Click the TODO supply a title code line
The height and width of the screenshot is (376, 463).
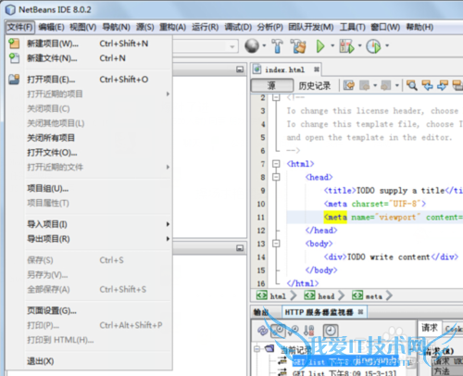coord(394,191)
